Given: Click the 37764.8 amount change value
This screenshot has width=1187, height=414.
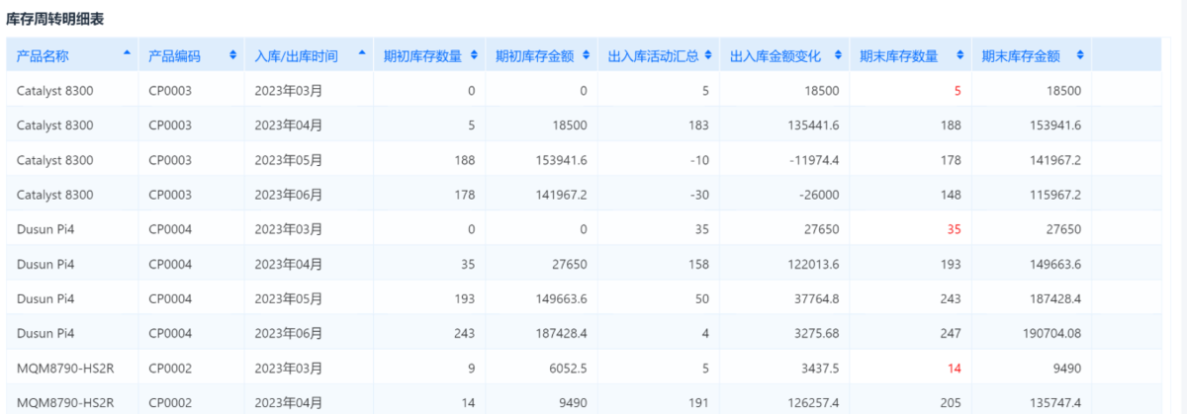Looking at the screenshot, I should (817, 298).
